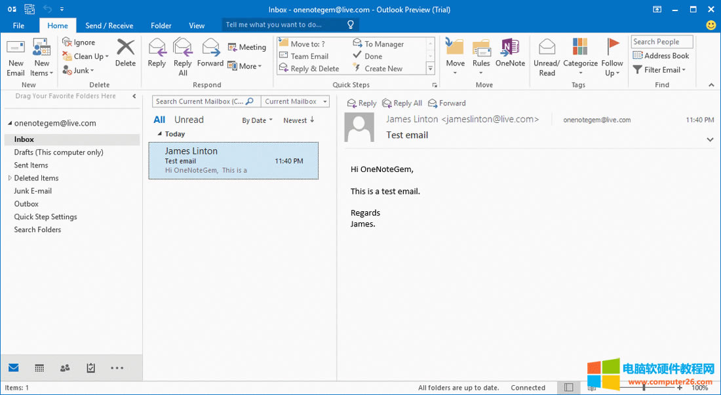Open the Send / Receive tab
Image resolution: width=721 pixels, height=395 pixels.
(x=109, y=26)
